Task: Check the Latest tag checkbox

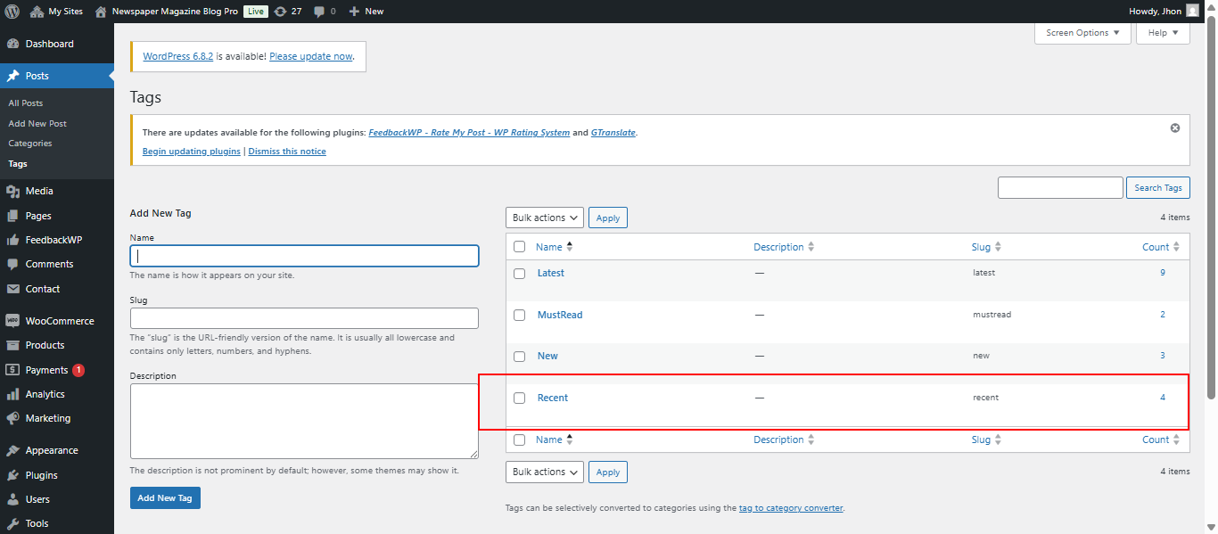Action: point(519,274)
